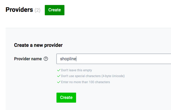Click the divider line below the Providers header
The image size is (171, 110).
pyautogui.click(x=88, y=28)
